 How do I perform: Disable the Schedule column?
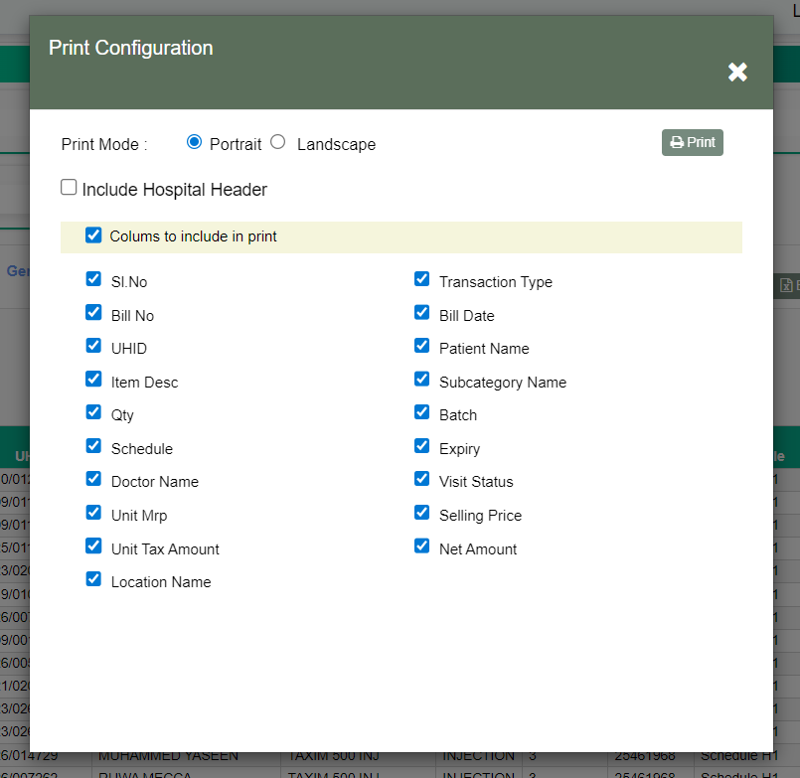point(93,445)
